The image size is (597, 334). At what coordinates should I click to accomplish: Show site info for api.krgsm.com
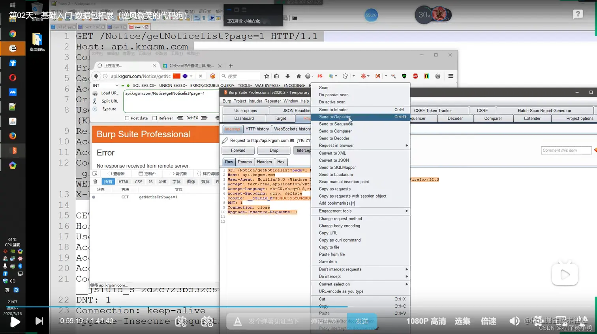coord(105,76)
